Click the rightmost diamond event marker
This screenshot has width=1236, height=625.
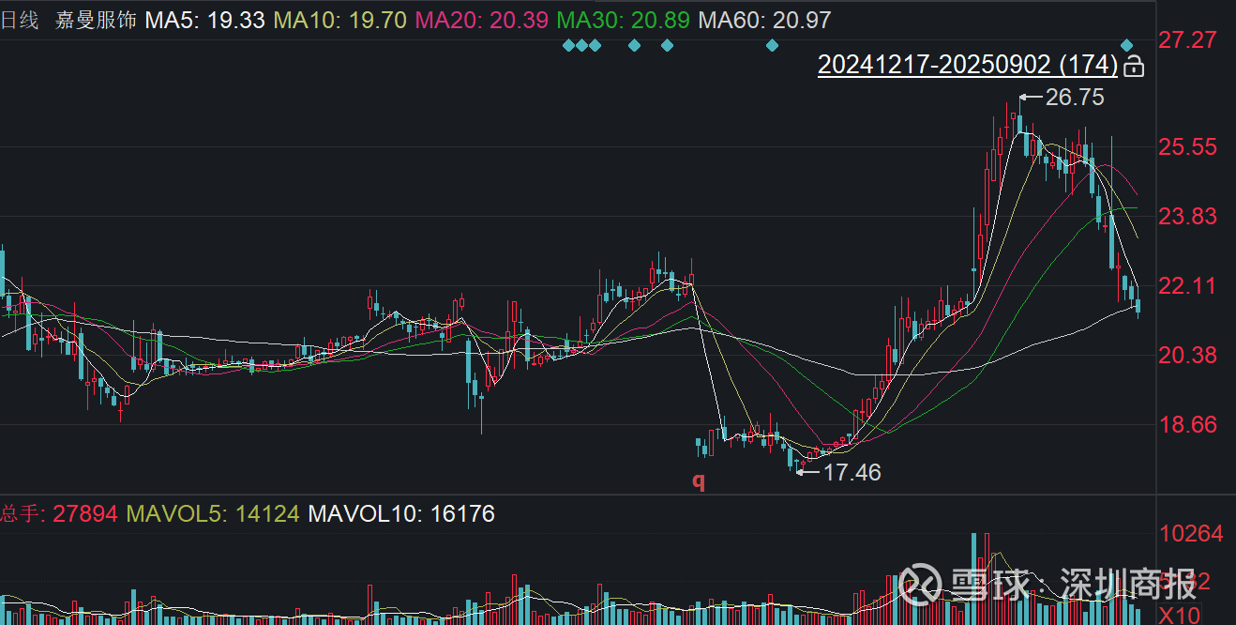coord(1127,45)
